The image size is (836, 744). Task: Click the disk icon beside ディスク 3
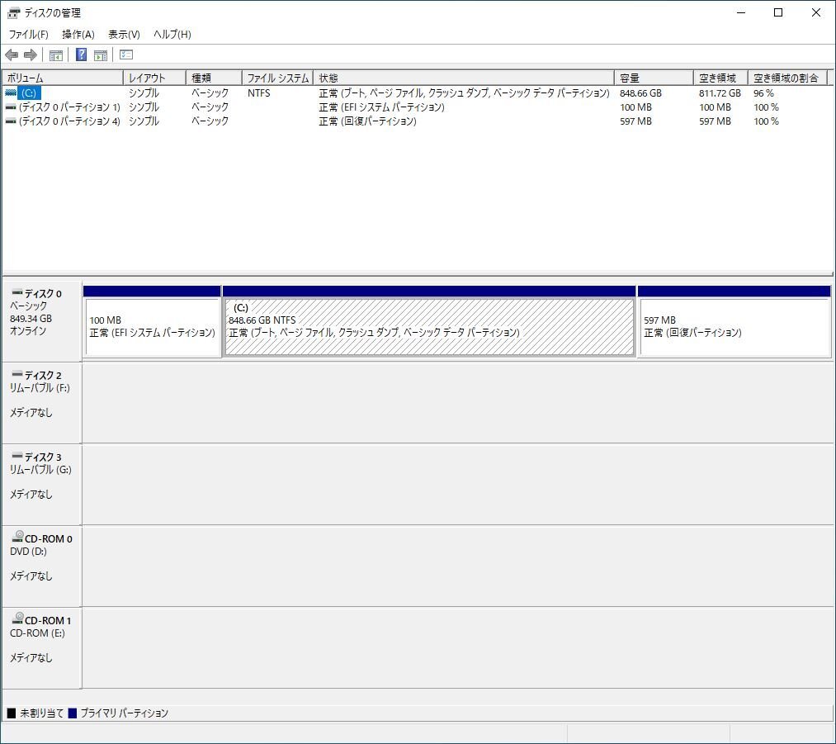(17, 456)
